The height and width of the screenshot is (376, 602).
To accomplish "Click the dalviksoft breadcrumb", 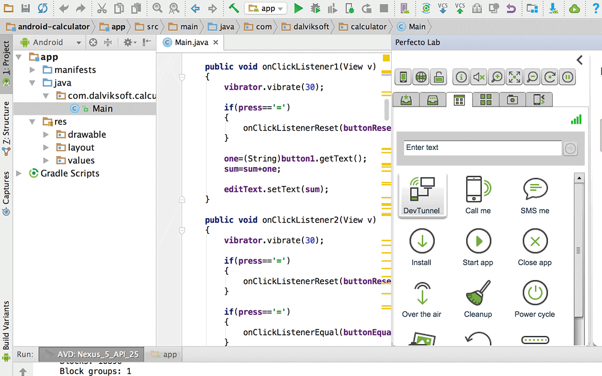I will point(305,27).
